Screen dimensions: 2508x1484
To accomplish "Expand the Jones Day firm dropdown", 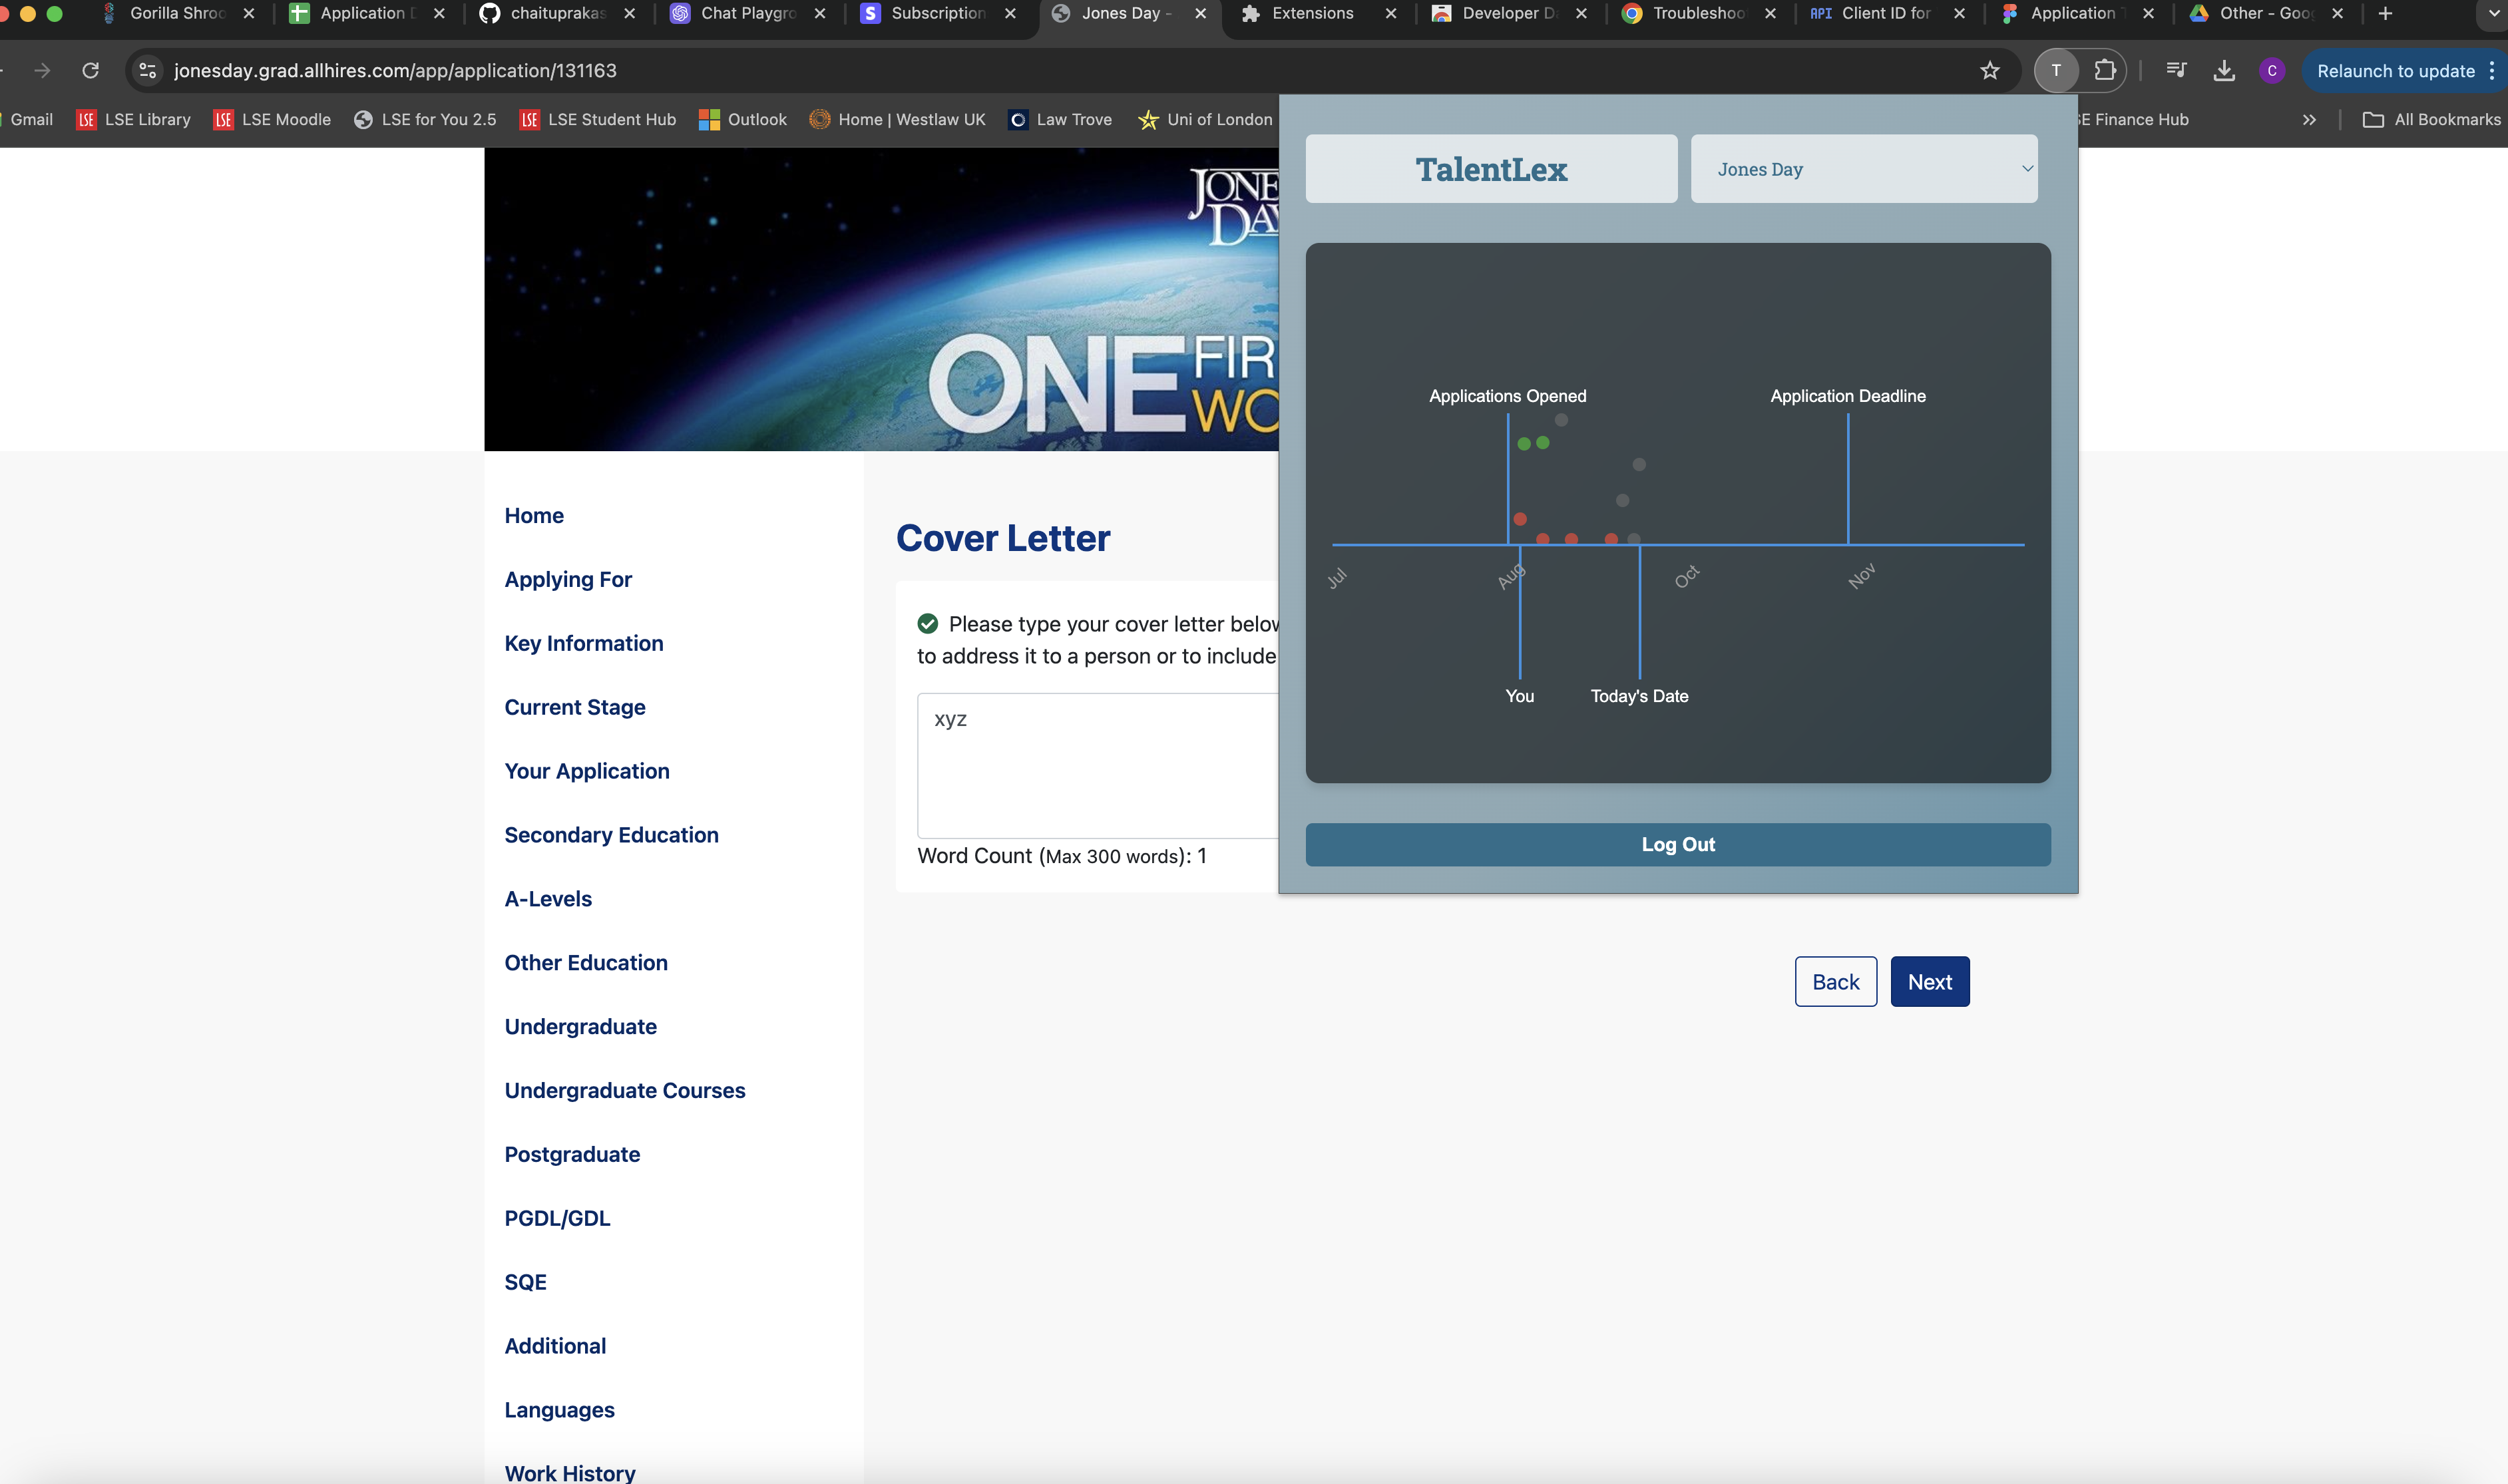I will 1864,169.
